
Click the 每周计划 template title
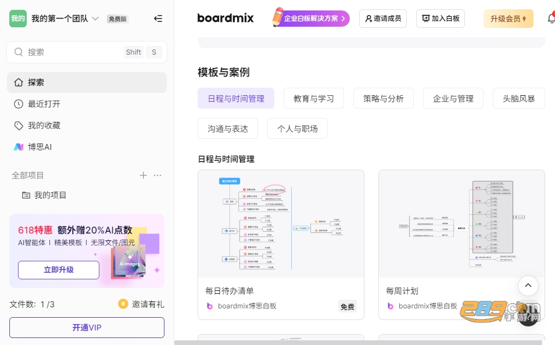(402, 291)
